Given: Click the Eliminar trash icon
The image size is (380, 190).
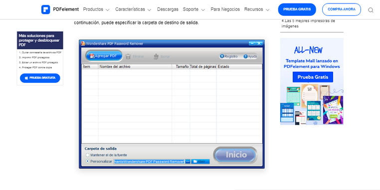Looking at the screenshot, I should [128, 56].
